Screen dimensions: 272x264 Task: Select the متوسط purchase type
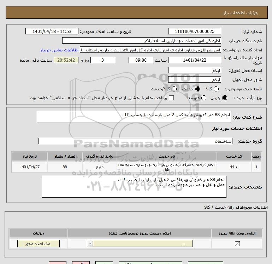[x=204, y=98]
